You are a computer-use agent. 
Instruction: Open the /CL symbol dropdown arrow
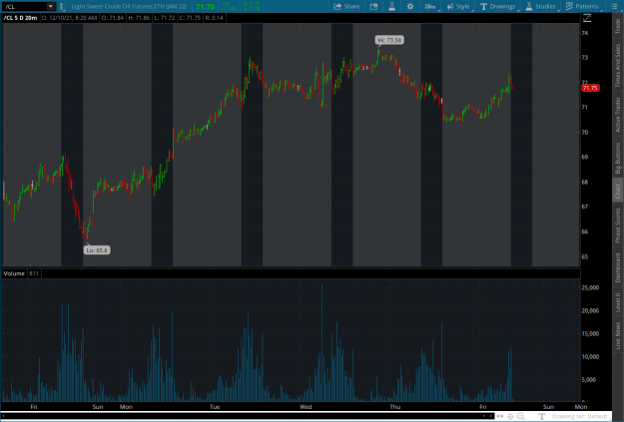[51, 6]
